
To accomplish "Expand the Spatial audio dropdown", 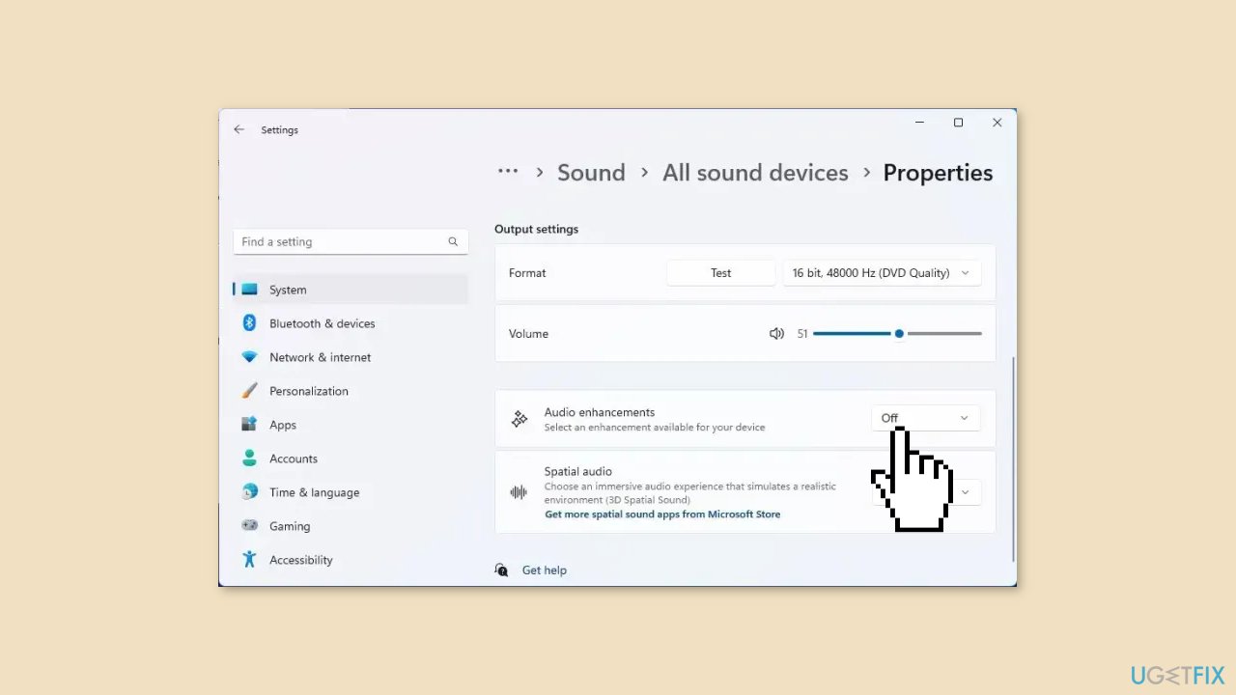I will tap(964, 491).
